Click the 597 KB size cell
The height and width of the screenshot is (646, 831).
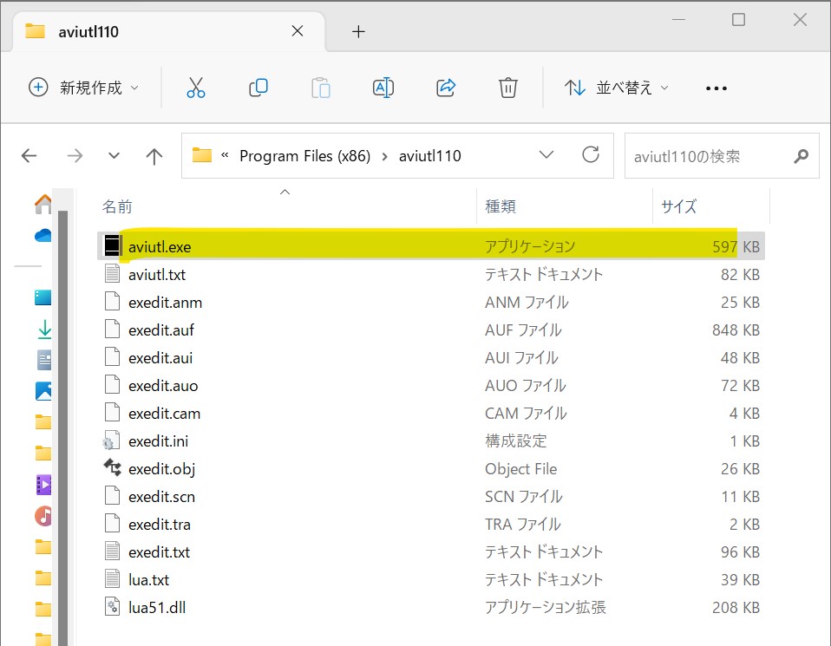point(736,247)
